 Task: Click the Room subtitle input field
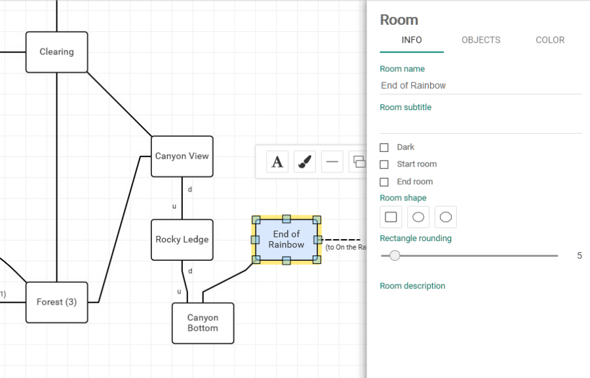point(481,124)
